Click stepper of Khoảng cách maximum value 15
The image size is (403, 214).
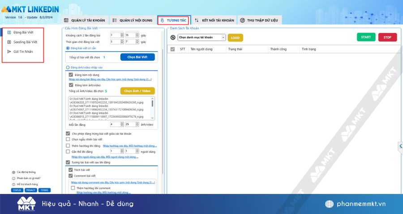click(137, 35)
